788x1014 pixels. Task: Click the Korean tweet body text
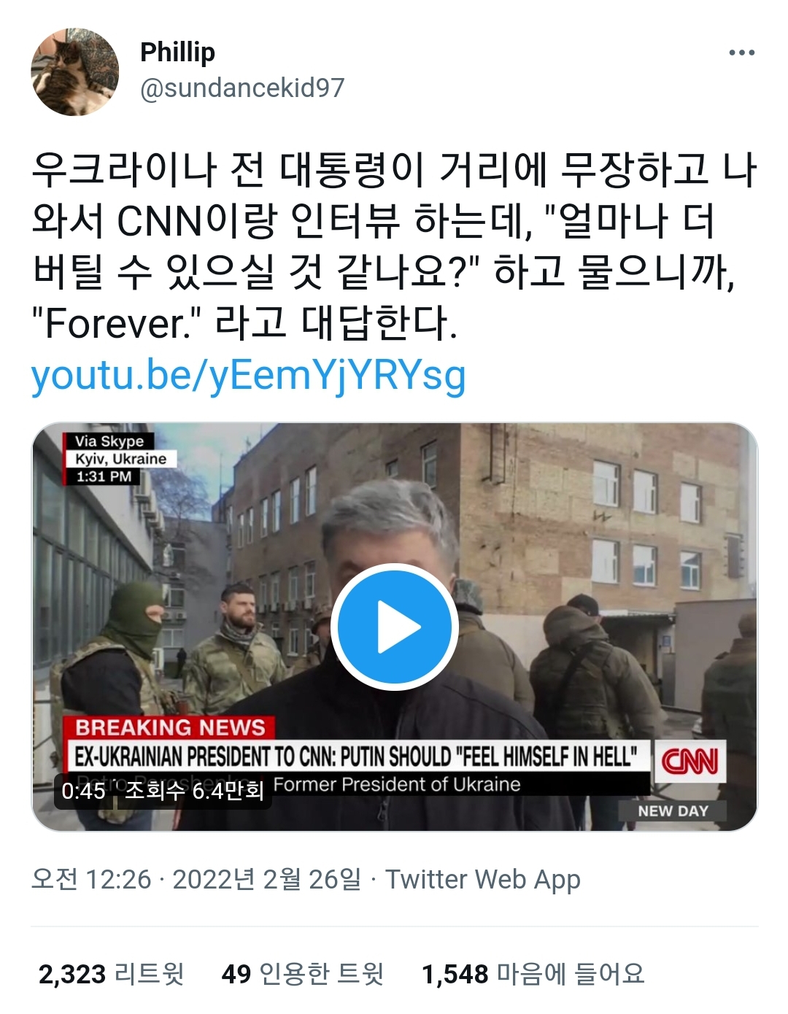point(394,246)
